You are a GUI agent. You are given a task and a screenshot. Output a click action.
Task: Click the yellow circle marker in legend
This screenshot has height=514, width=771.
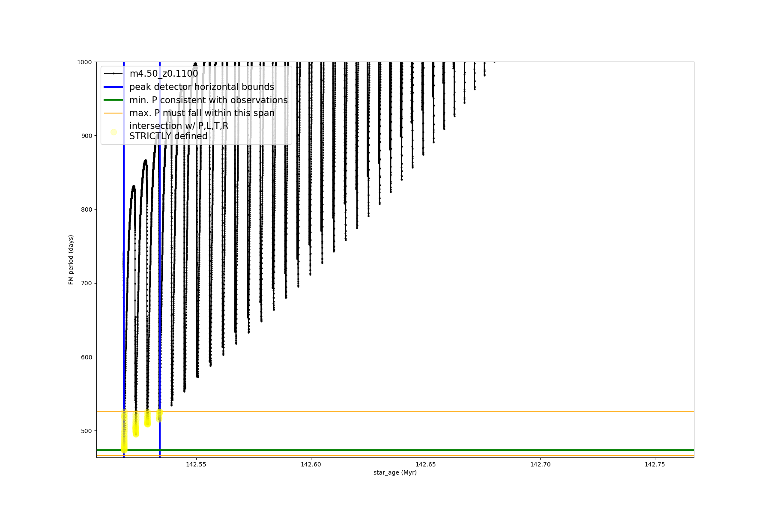point(114,132)
